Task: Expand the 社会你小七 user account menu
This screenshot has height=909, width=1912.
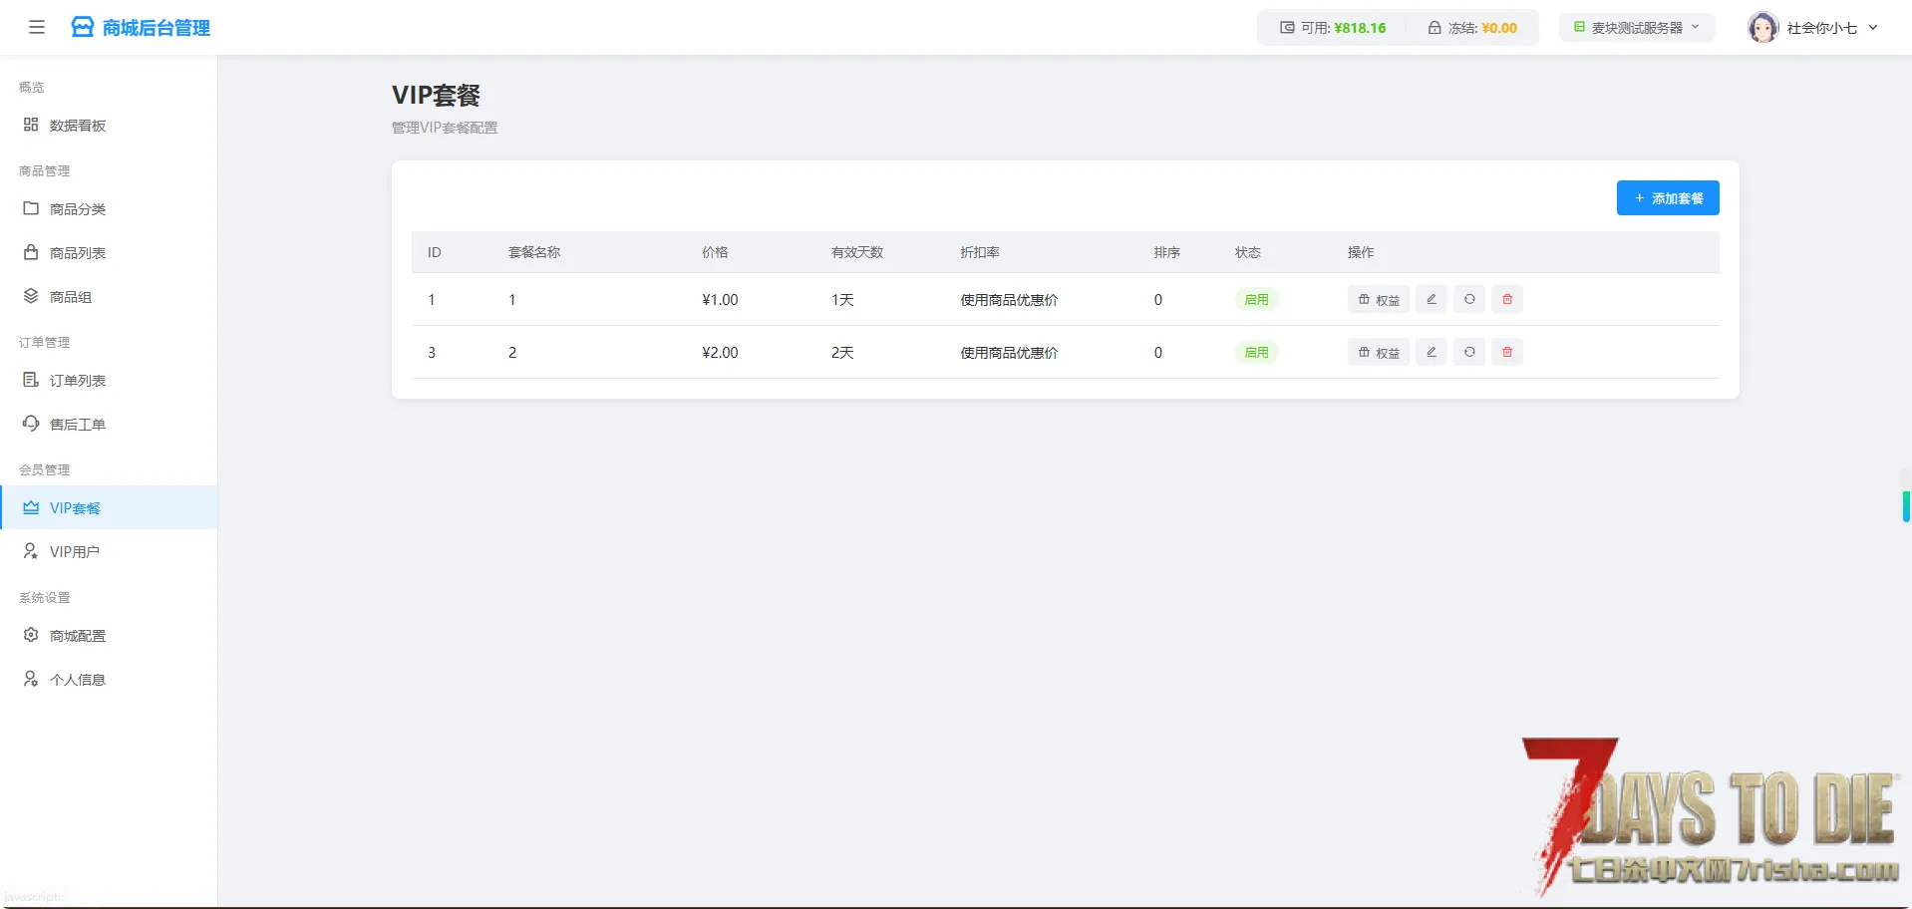Action: [x=1830, y=28]
